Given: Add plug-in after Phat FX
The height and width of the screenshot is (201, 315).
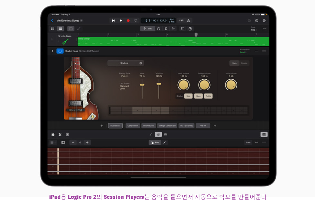Looking at the screenshot, I should pos(215,126).
